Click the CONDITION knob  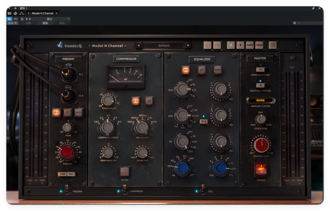click(x=261, y=119)
